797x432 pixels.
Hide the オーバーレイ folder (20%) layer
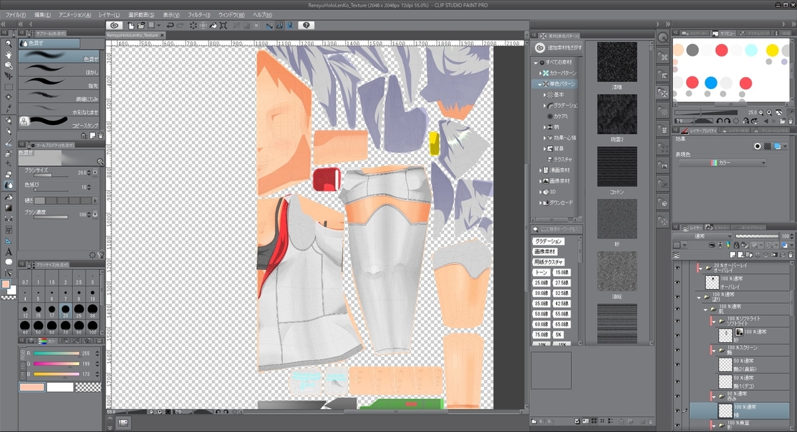click(x=677, y=267)
